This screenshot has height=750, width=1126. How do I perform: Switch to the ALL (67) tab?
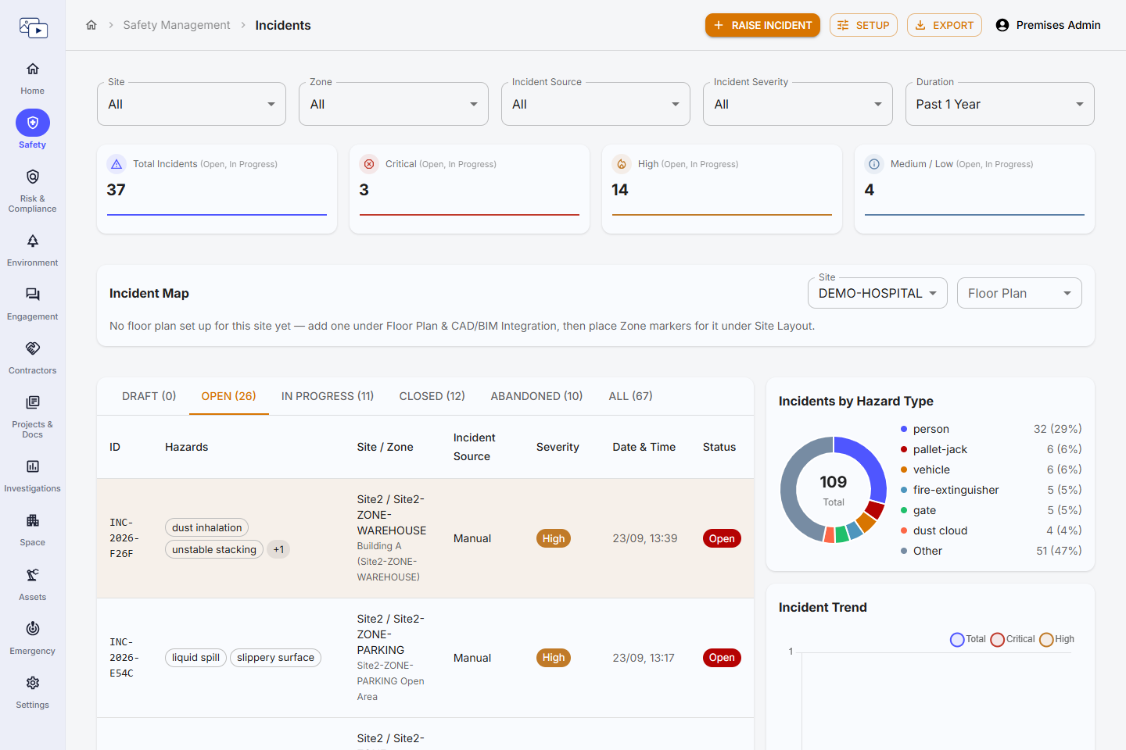(x=631, y=396)
